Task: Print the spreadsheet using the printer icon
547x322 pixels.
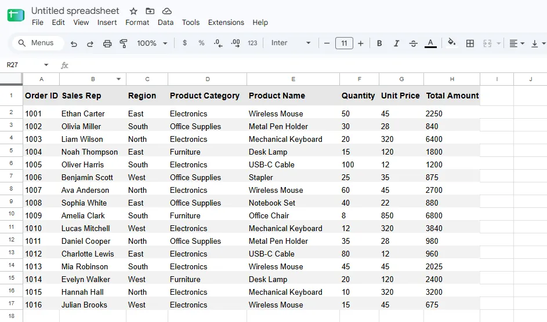Action: [107, 43]
